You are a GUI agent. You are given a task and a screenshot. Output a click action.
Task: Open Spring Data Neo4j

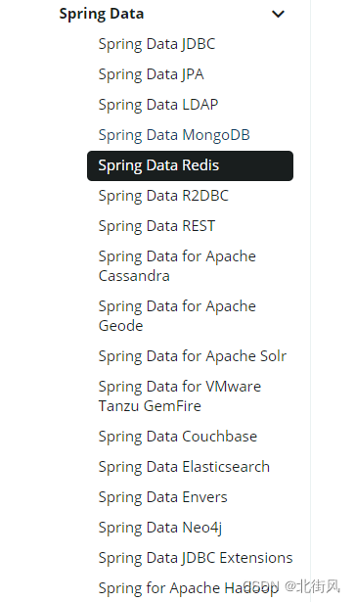click(160, 528)
